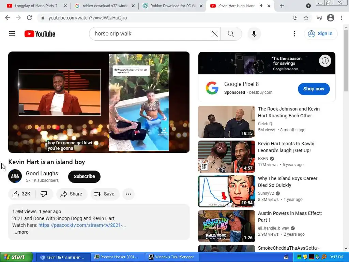Screen dimensions: 349x262
Task: Open more actions ellipsis under video
Action: point(128,194)
